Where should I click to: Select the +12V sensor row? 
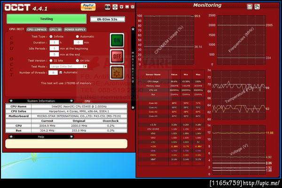pyautogui.click(x=171, y=146)
